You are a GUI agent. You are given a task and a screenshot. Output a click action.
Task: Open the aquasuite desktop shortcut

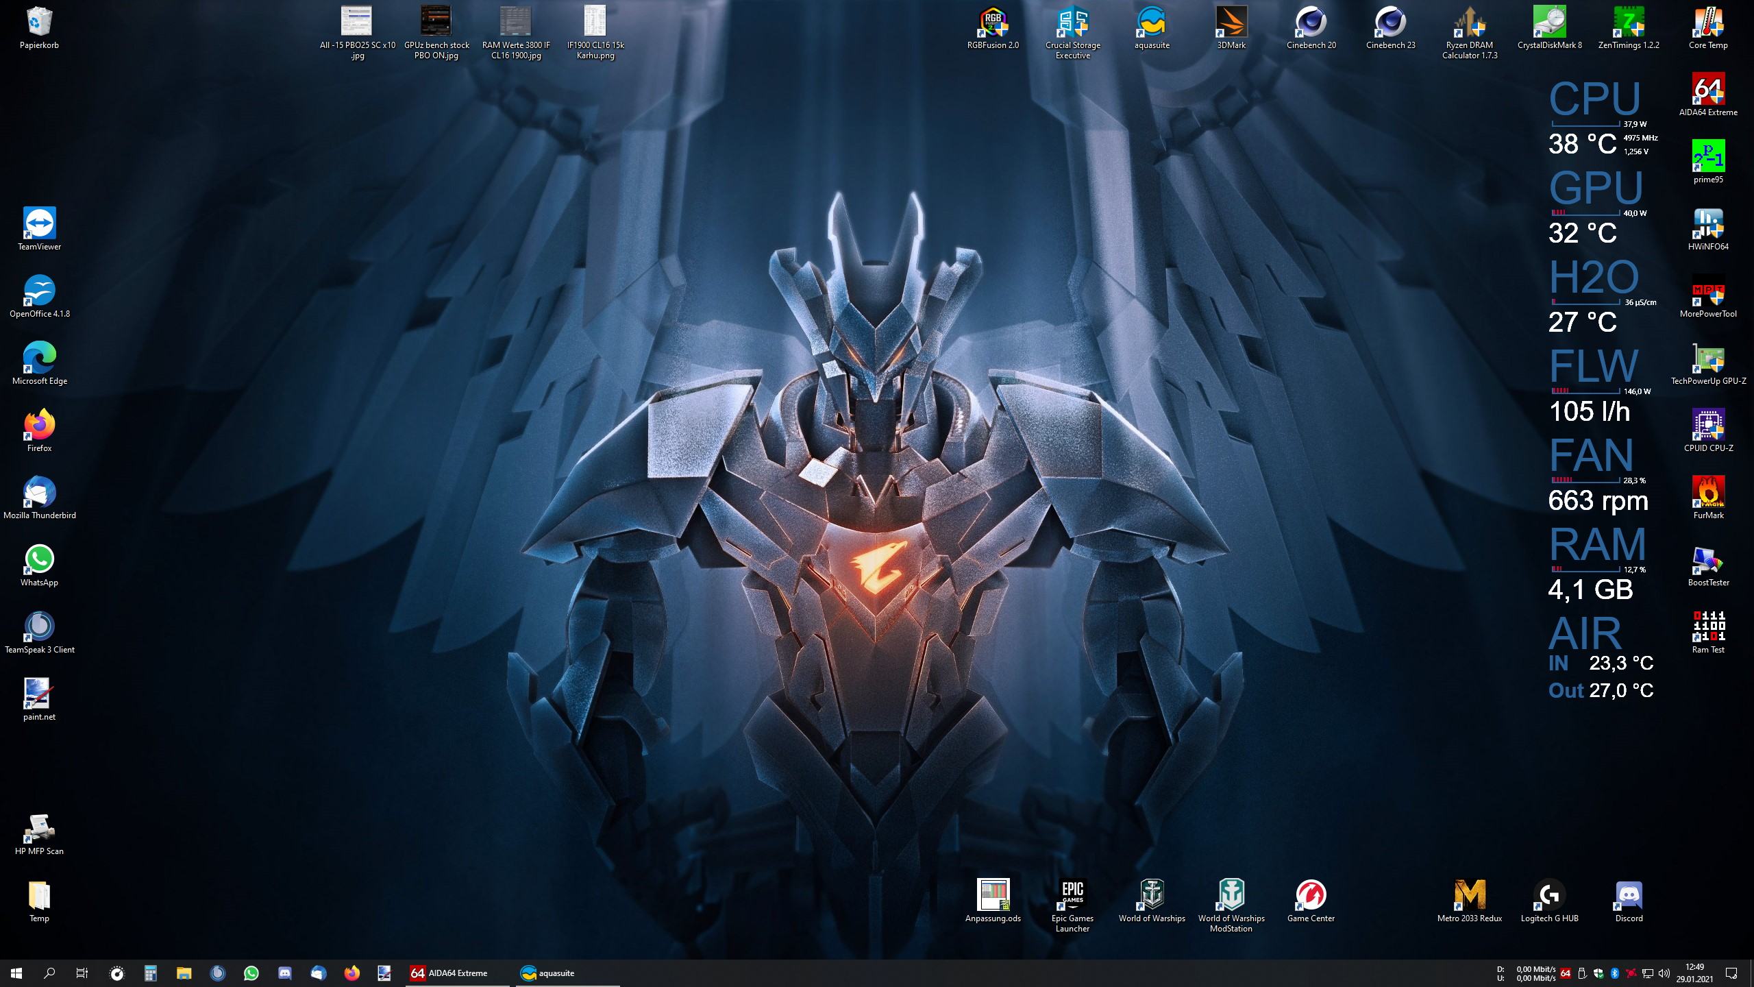(x=1152, y=28)
